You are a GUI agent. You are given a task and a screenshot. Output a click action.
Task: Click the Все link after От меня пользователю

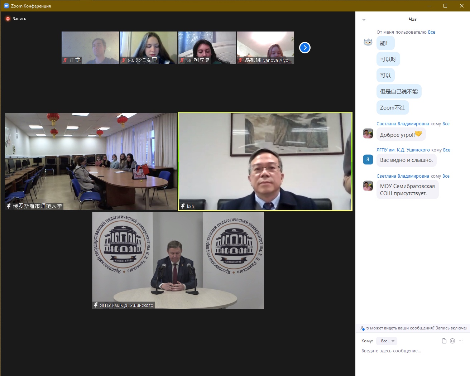click(432, 32)
